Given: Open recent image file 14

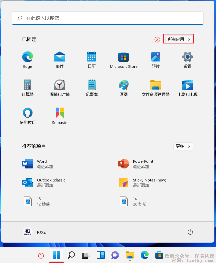Looking at the screenshot, I should (x=133, y=201).
